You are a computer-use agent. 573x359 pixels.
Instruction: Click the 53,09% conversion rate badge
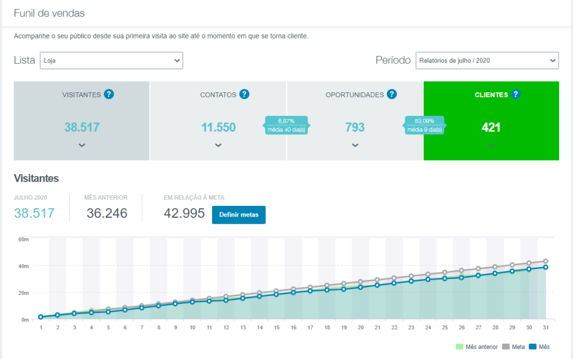coord(424,125)
